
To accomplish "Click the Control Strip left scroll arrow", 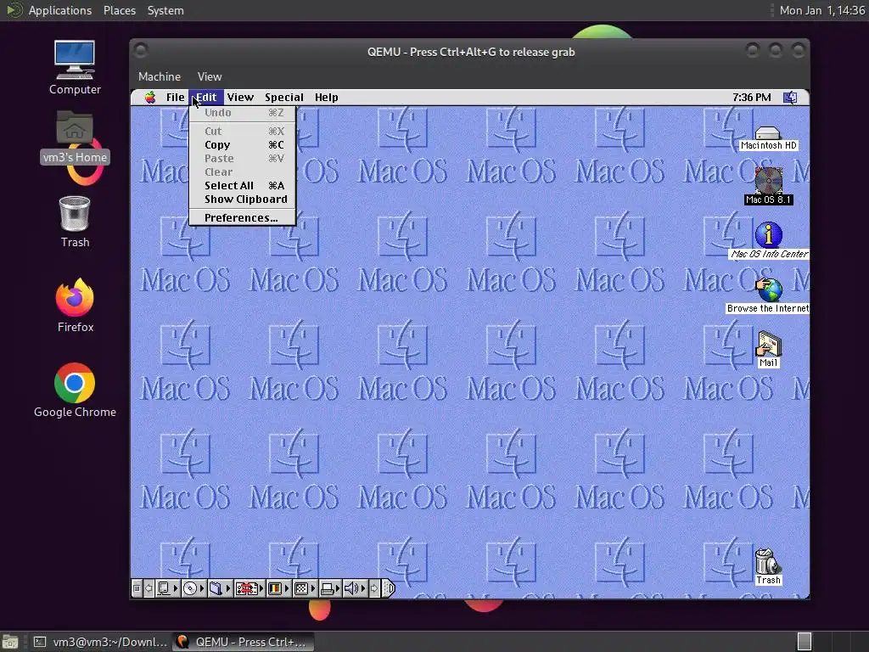I will pos(149,588).
